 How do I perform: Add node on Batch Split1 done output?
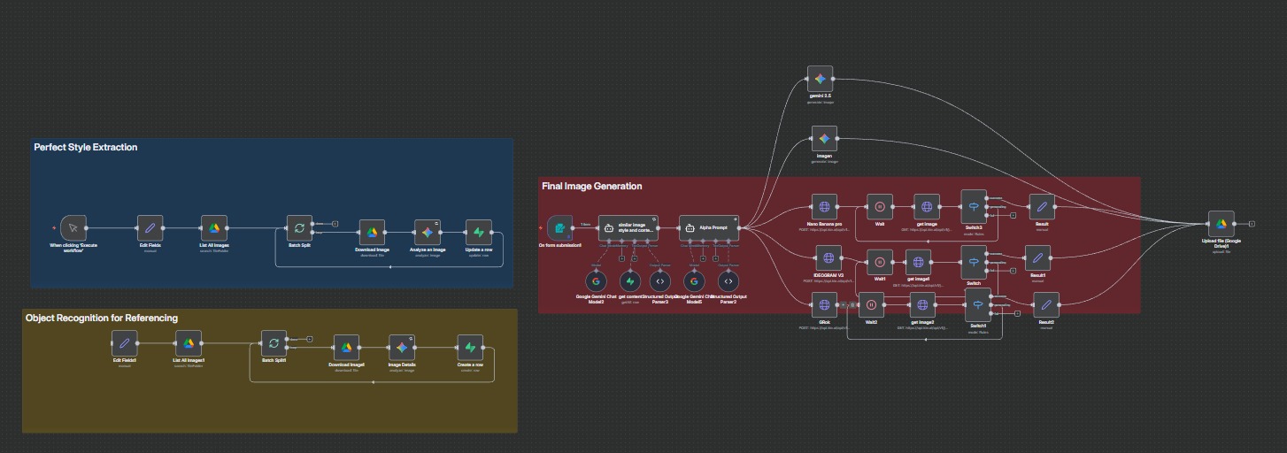[310, 338]
